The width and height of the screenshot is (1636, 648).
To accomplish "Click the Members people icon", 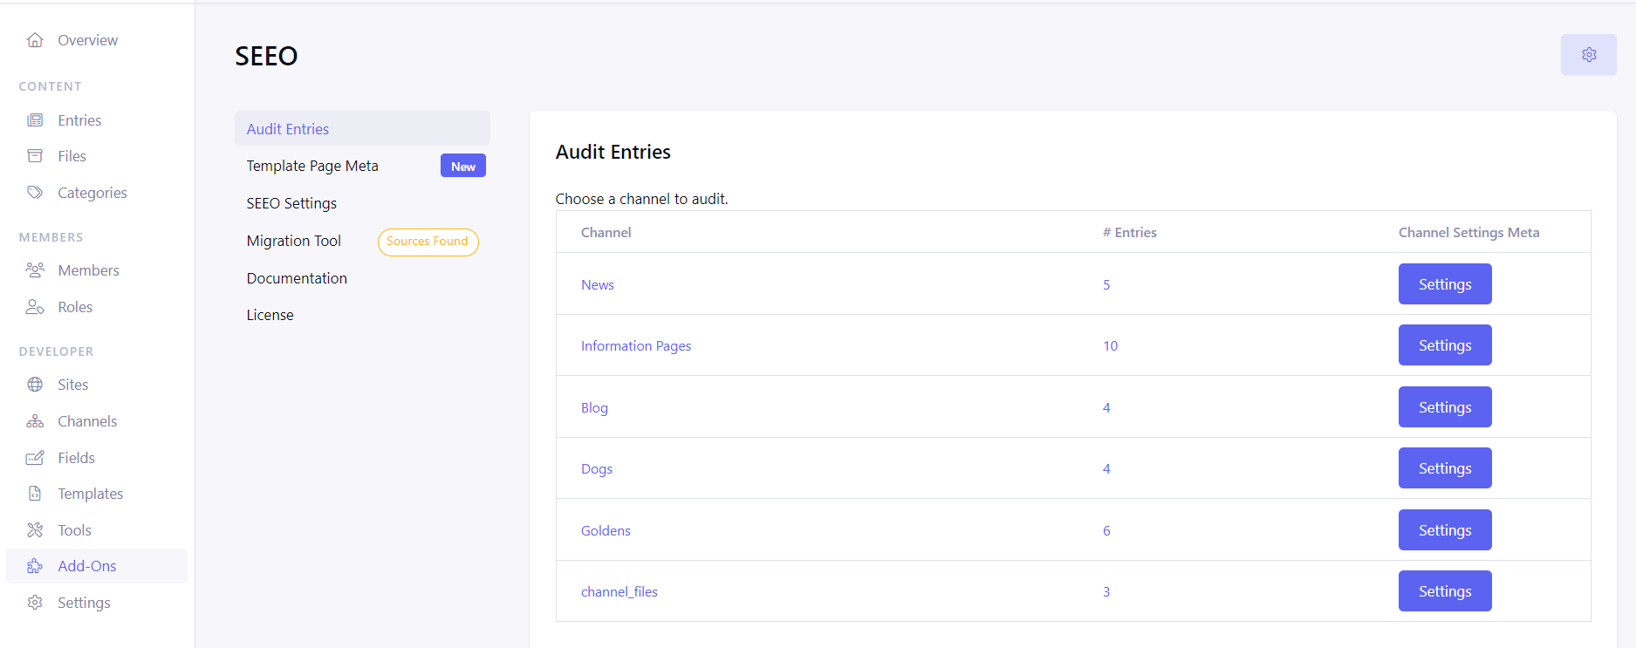I will coord(35,270).
